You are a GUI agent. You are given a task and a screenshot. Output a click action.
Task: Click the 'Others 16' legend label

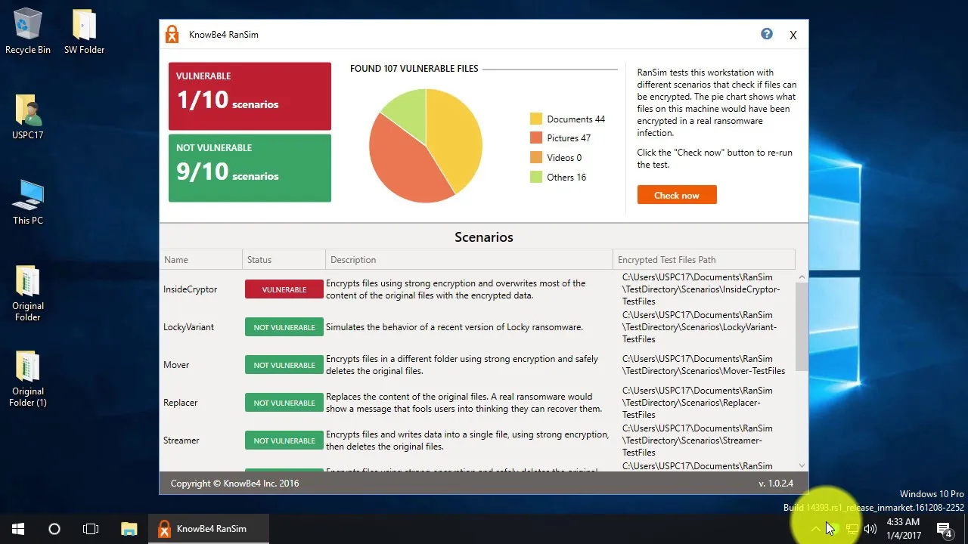point(566,178)
